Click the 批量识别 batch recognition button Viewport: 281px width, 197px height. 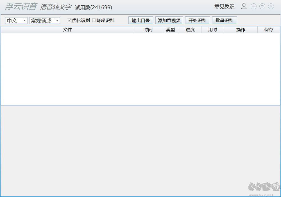(224, 20)
